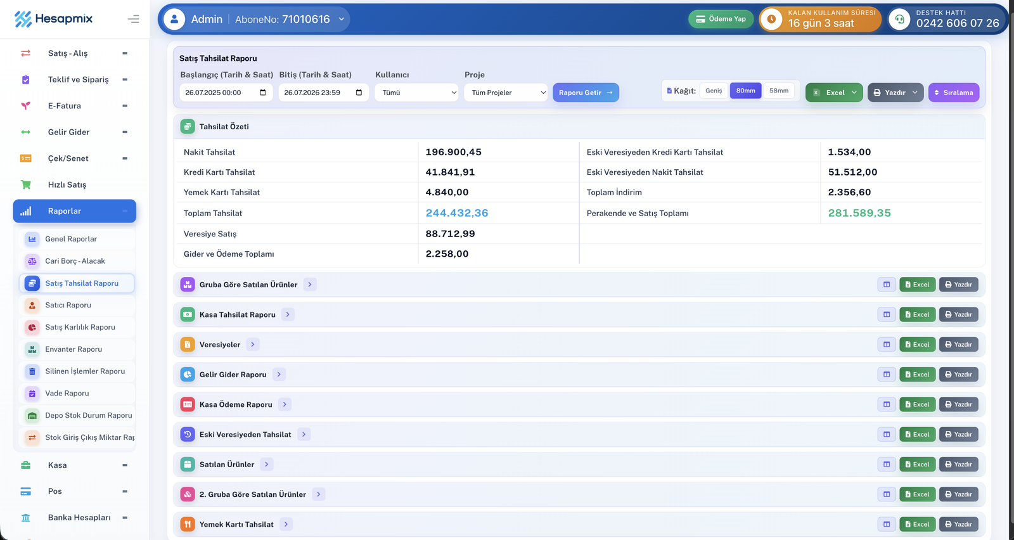The image size is (1014, 540).
Task: Show table view for 2. Gruba Göre Satılan Ürünler
Action: (x=887, y=494)
